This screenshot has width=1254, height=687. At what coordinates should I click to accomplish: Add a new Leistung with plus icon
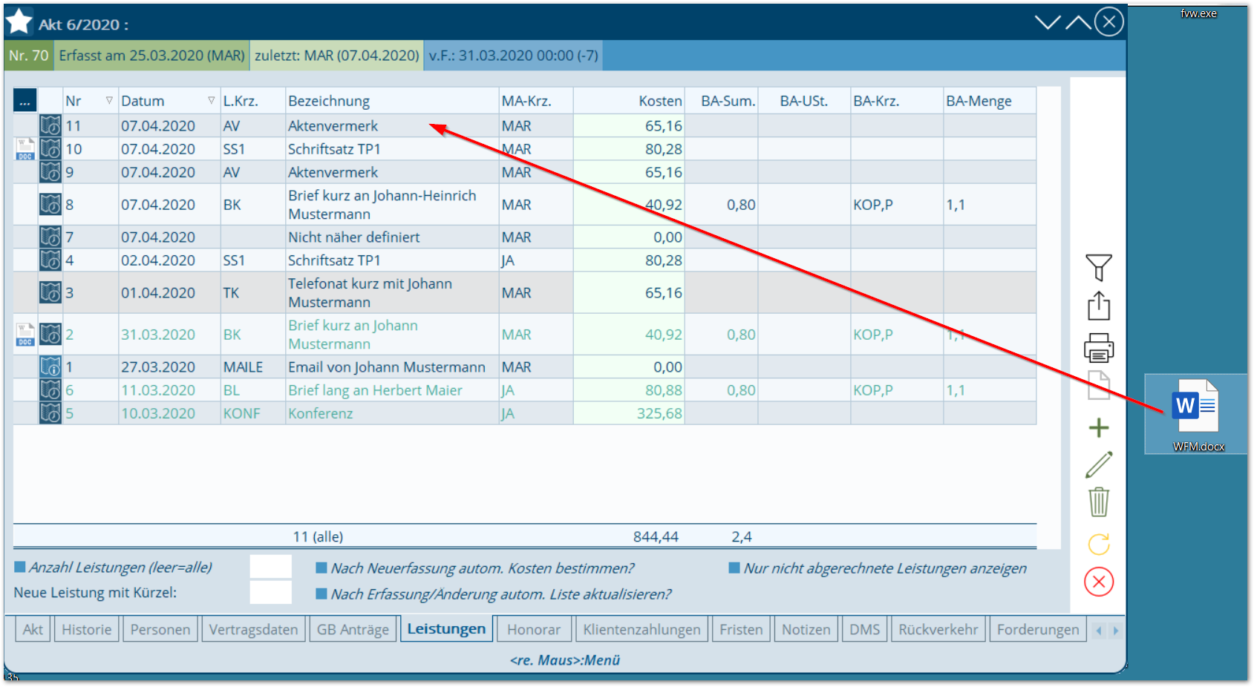[1099, 427]
